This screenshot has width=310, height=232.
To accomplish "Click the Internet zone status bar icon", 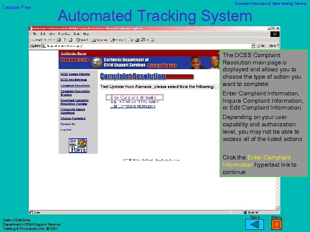I will [245, 213].
